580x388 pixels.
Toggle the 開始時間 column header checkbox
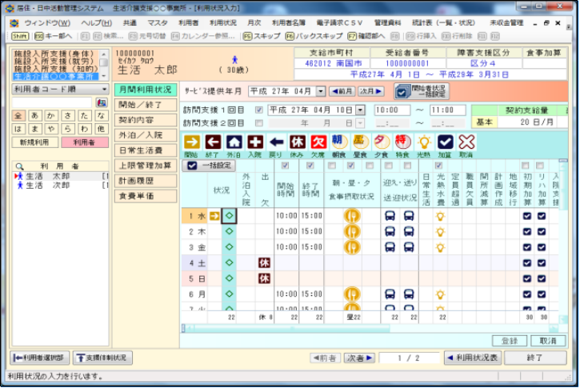point(286,166)
